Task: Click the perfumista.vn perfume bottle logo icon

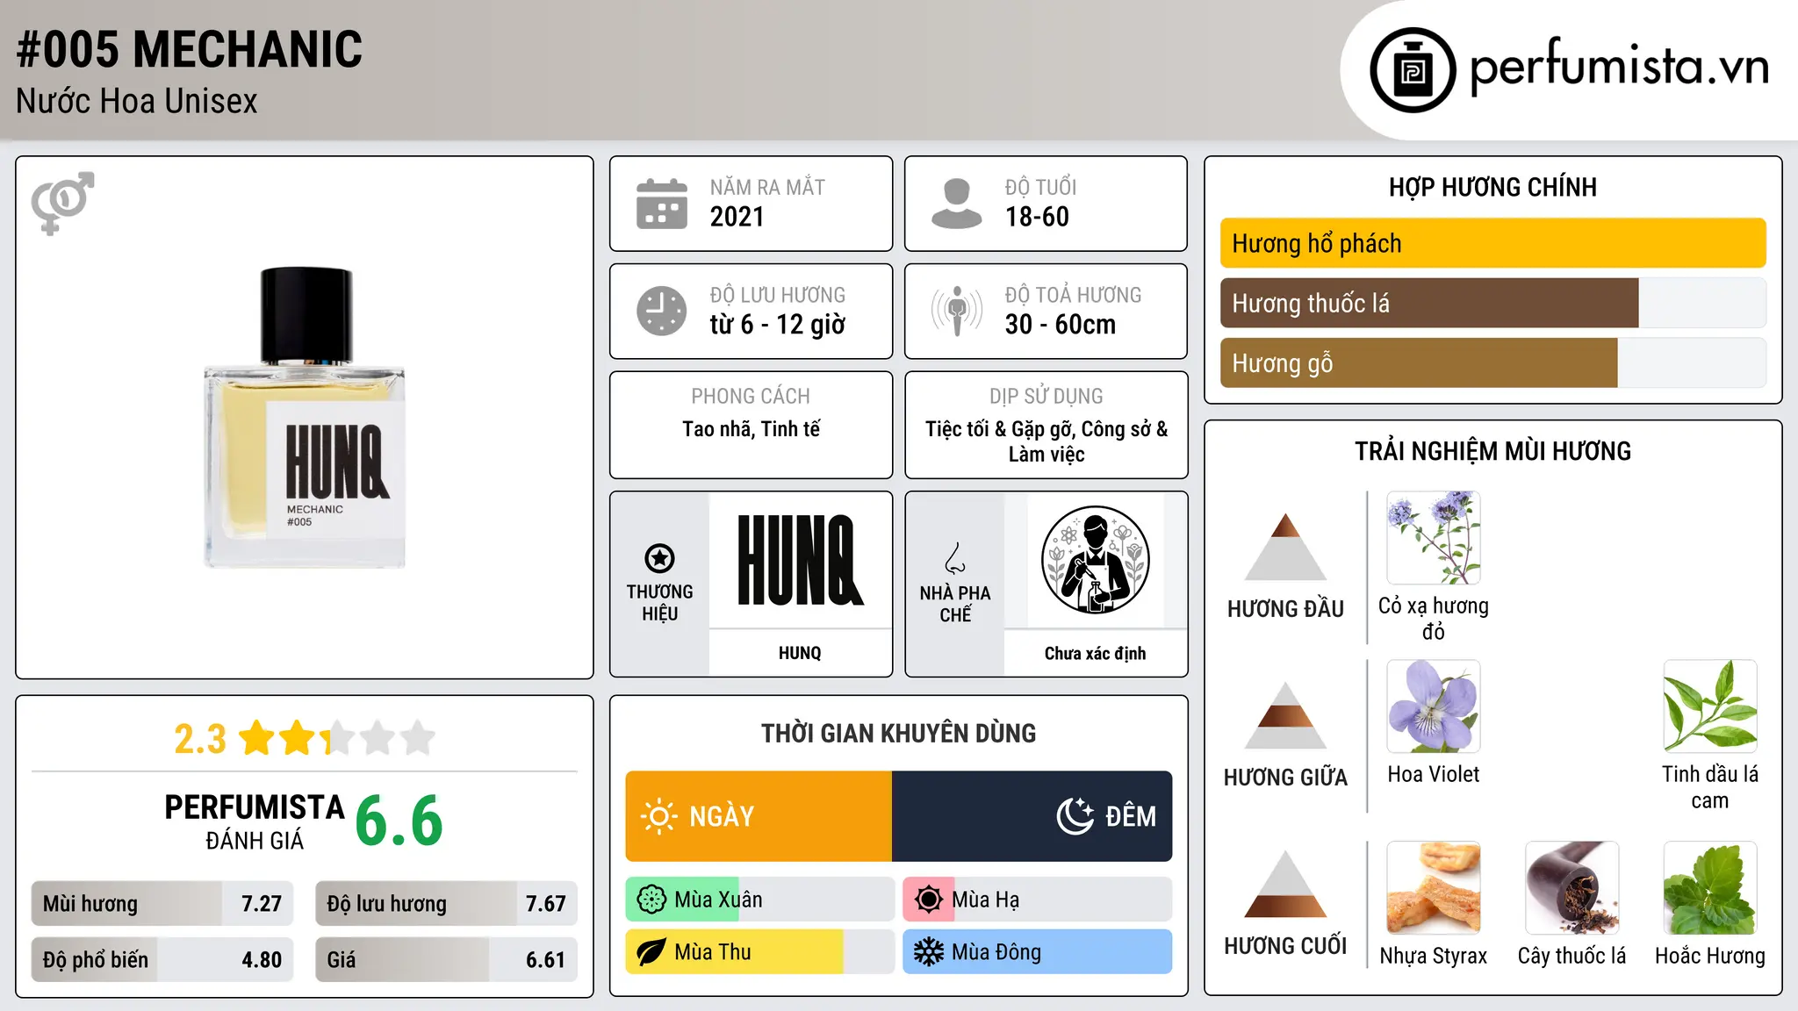Action: point(1413,70)
